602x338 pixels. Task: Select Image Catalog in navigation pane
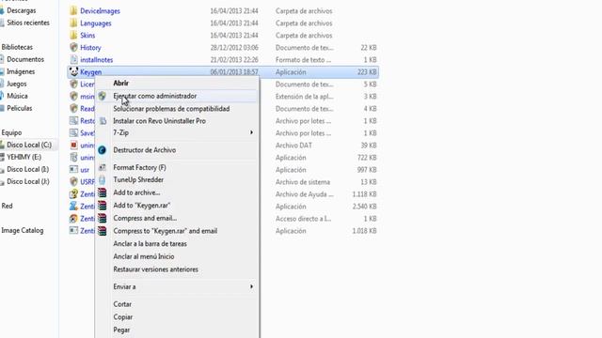click(x=23, y=230)
